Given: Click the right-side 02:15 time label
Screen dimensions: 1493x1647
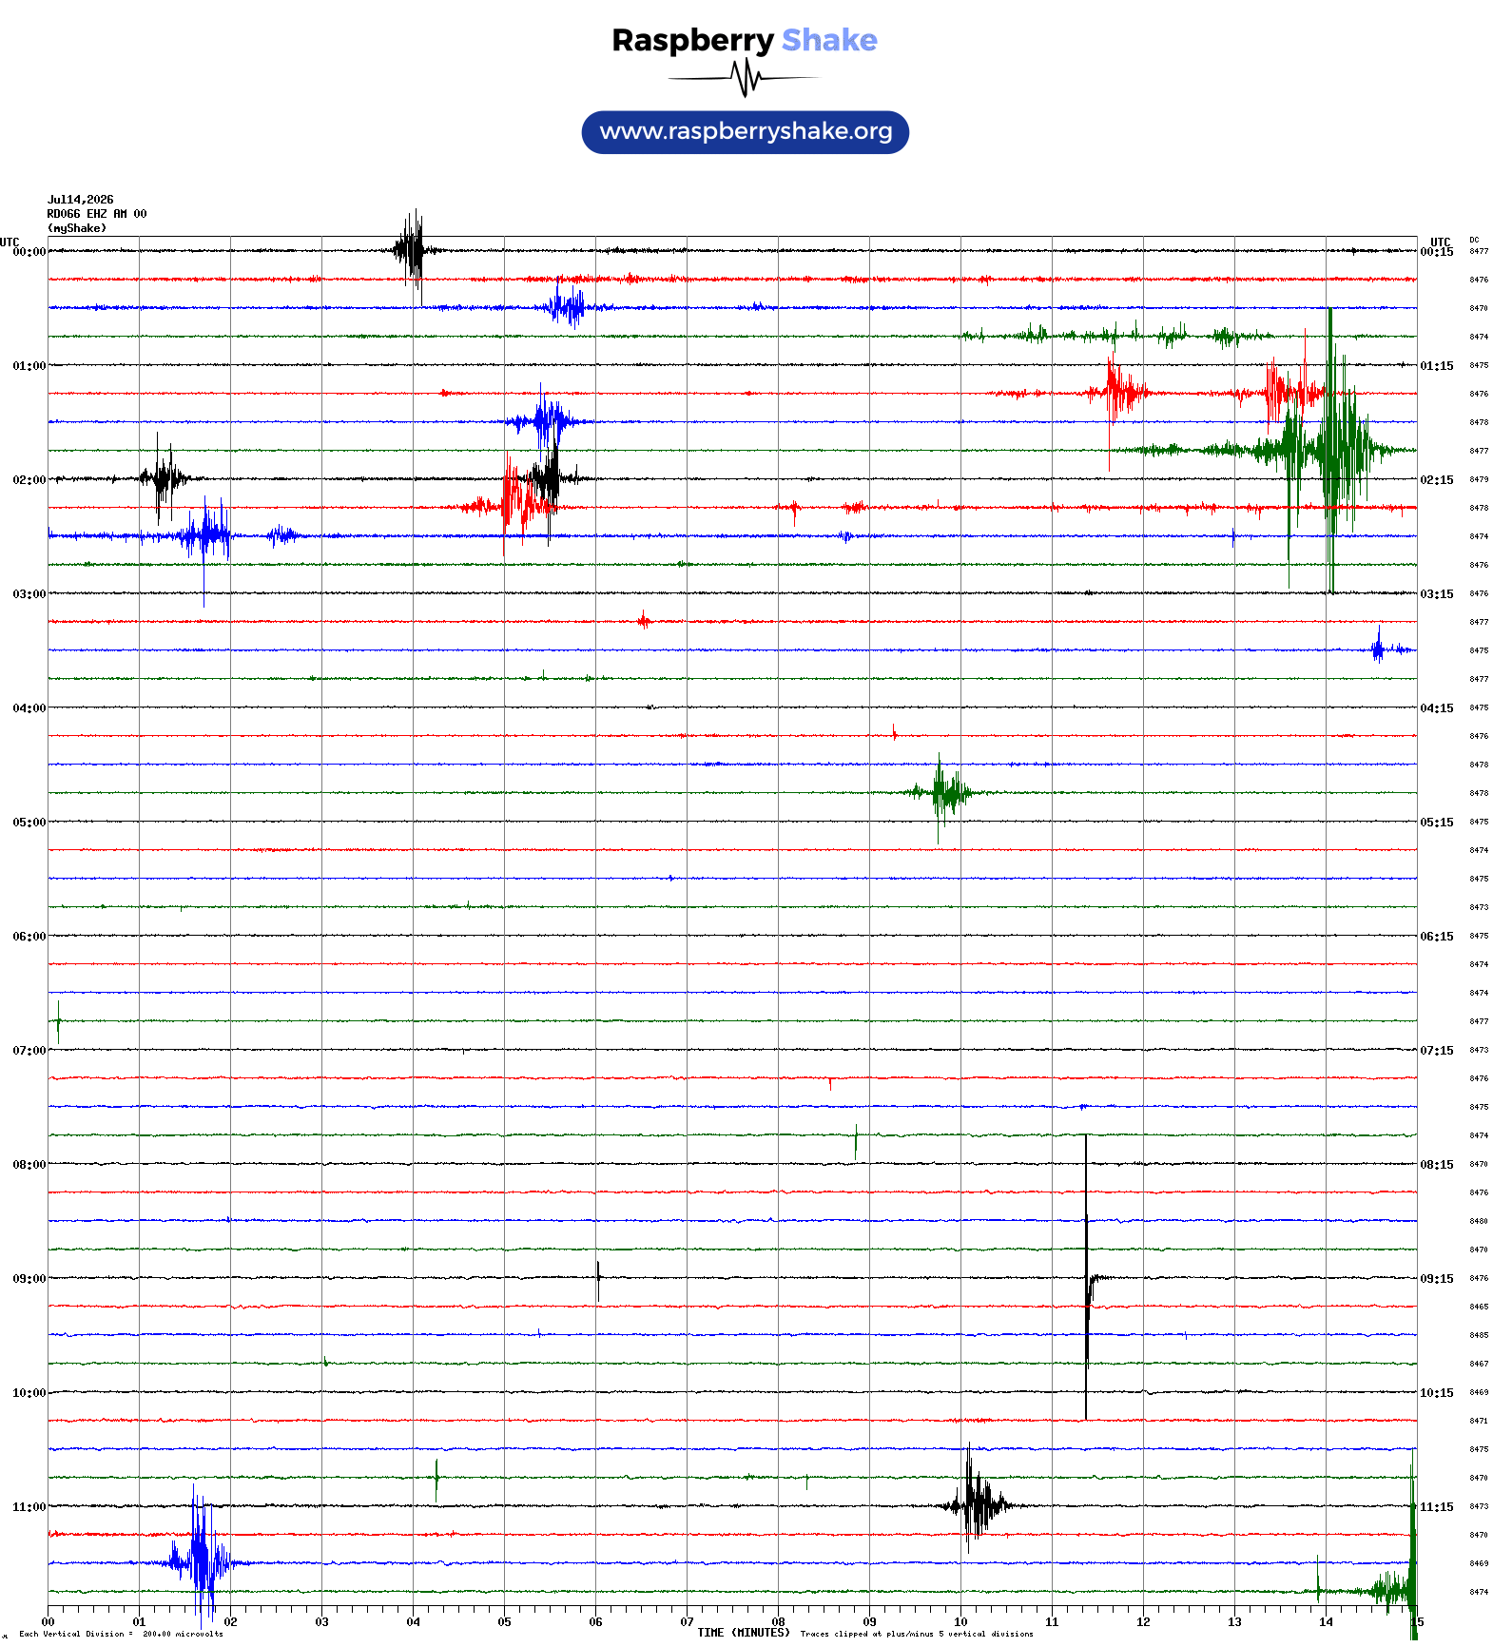Looking at the screenshot, I should click(x=1437, y=480).
